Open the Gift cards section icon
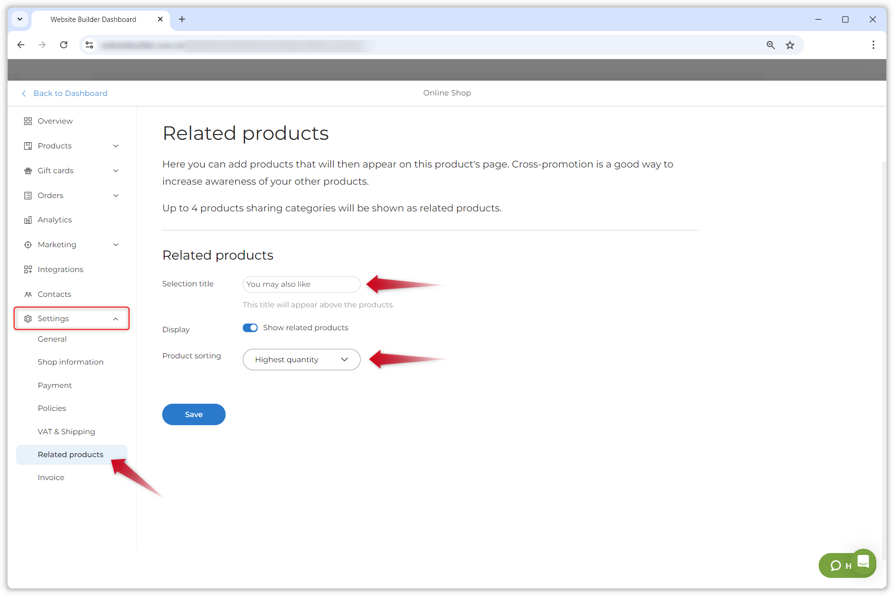This screenshot has height=596, width=894. coord(28,170)
